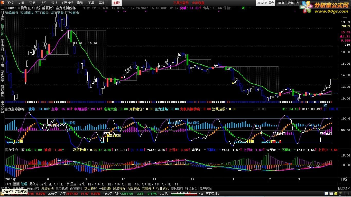The height and width of the screenshot is (197, 351).
Task: Open the 分析 menu
Action: 54,3
